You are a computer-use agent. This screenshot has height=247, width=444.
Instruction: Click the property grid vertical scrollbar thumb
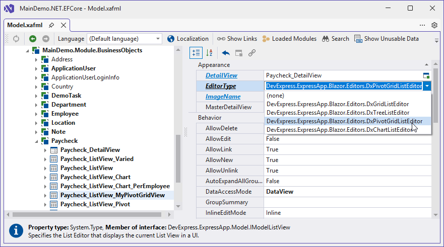point(435,95)
